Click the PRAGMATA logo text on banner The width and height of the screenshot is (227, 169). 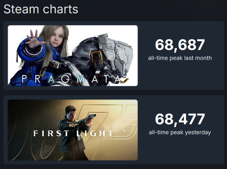click(71, 79)
